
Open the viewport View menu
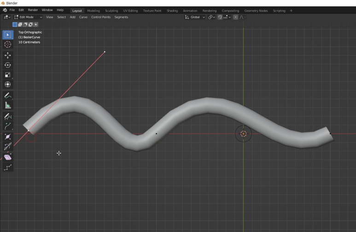point(49,17)
